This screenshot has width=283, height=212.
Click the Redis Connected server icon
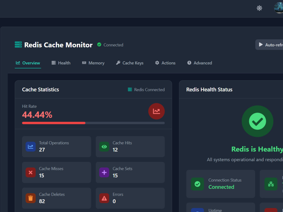pos(130,90)
